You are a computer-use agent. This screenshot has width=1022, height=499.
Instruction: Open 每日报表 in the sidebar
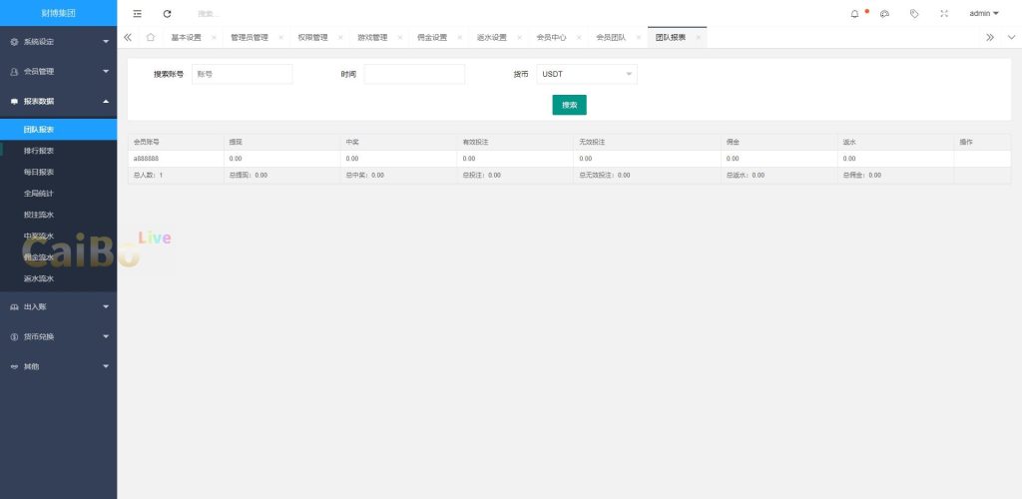(39, 172)
